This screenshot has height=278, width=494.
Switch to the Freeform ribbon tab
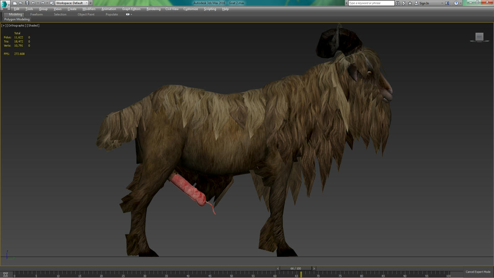point(37,14)
